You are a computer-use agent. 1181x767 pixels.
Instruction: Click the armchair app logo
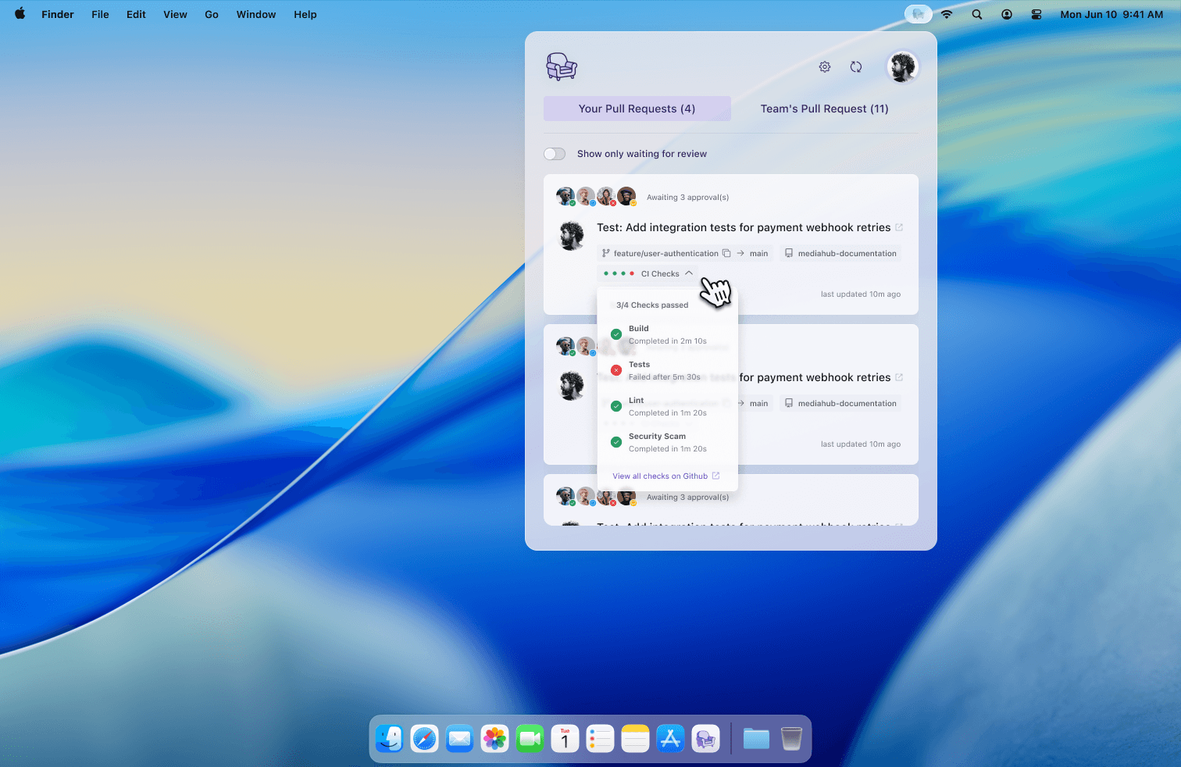tap(562, 66)
